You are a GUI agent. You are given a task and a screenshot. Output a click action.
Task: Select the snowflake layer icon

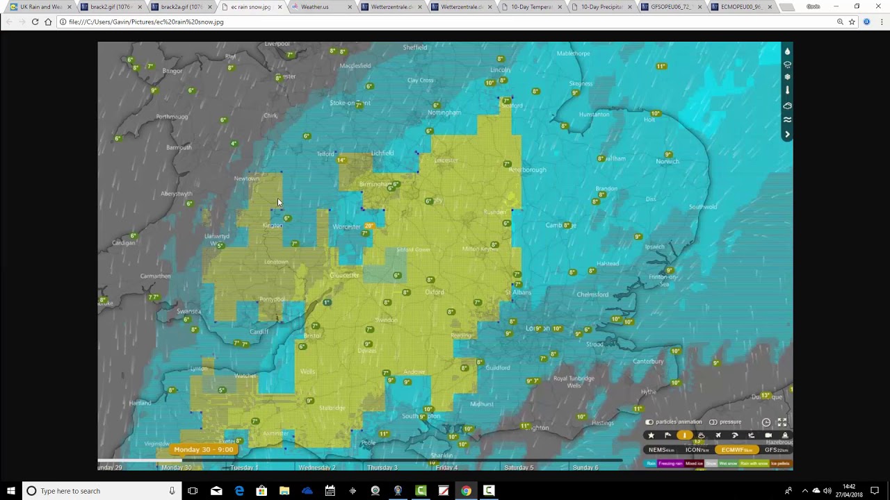787,77
